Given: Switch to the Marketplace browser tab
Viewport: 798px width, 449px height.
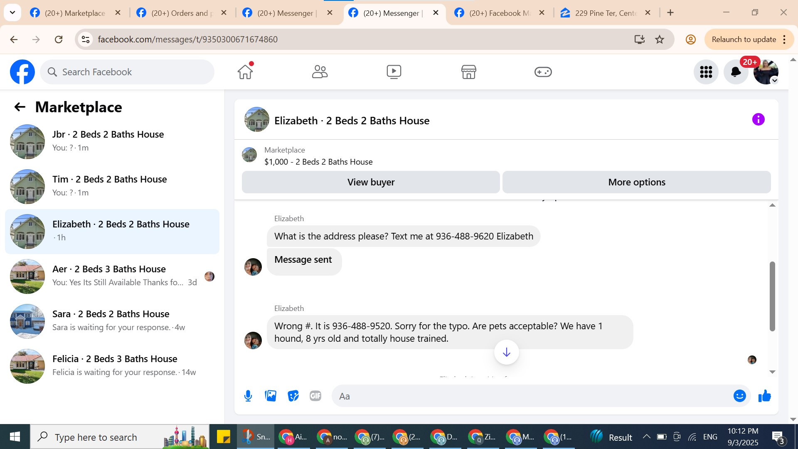Looking at the screenshot, I should pyautogui.click(x=75, y=13).
